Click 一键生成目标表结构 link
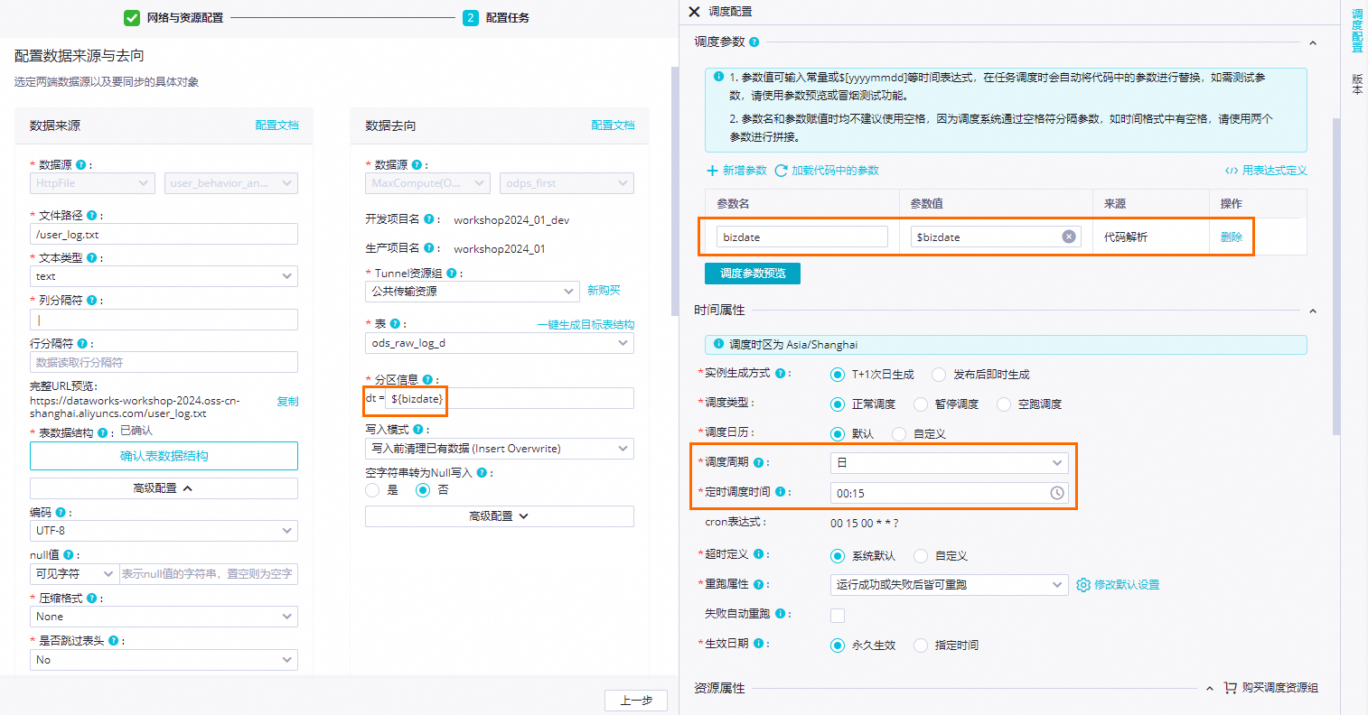 click(x=586, y=324)
